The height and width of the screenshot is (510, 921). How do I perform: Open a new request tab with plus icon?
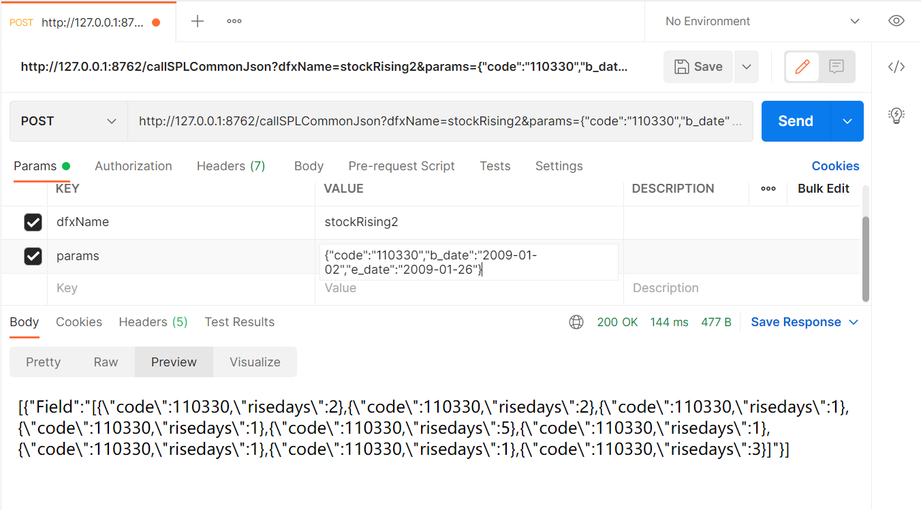(x=198, y=21)
